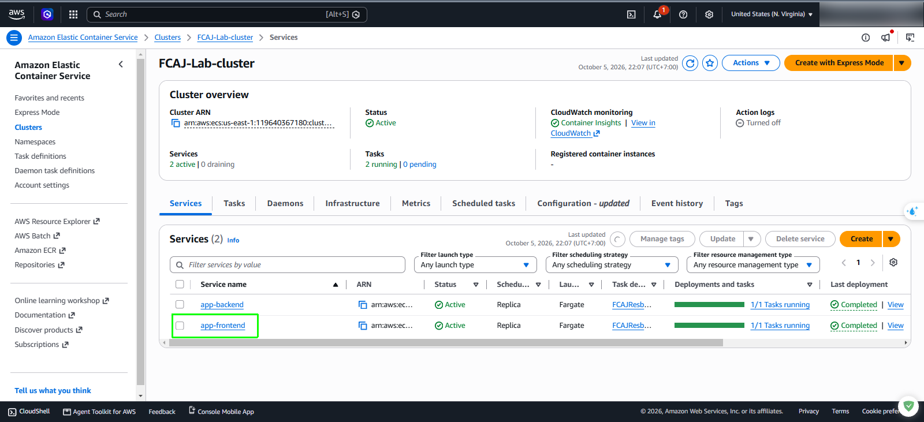Toggle the side navigation hamburger icon
The width and height of the screenshot is (924, 422).
14,38
